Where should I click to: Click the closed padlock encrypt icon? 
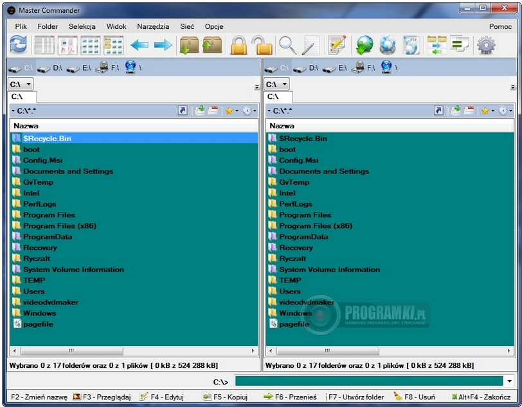click(239, 45)
